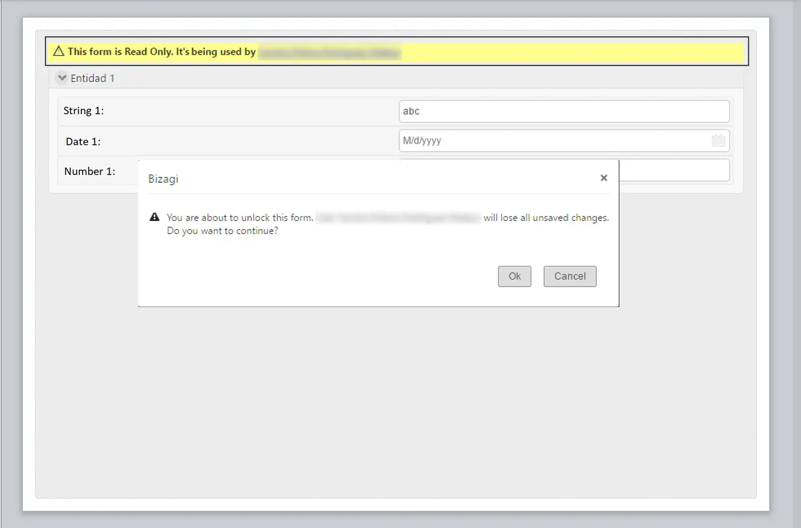Collapse the Entidad 1 group

tap(62, 78)
